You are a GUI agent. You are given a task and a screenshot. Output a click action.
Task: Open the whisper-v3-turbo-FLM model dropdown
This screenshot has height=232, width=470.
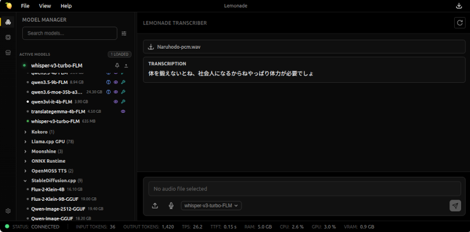click(x=211, y=206)
